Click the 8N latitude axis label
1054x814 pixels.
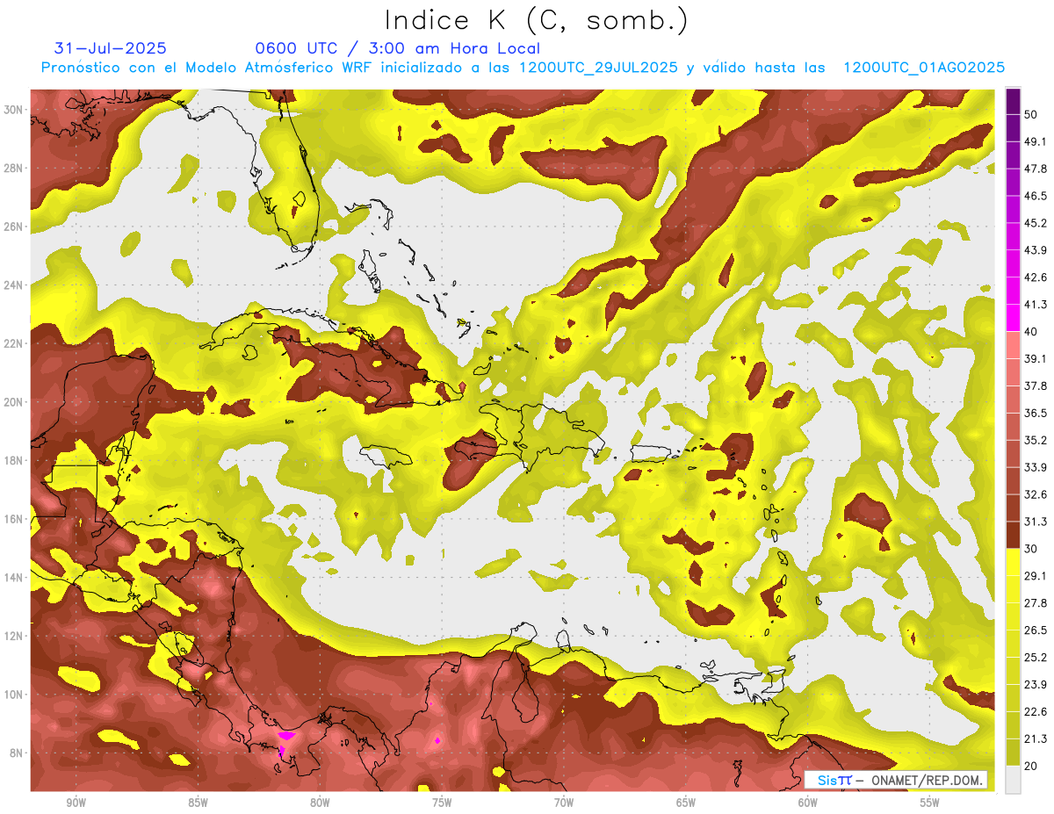(x=18, y=753)
